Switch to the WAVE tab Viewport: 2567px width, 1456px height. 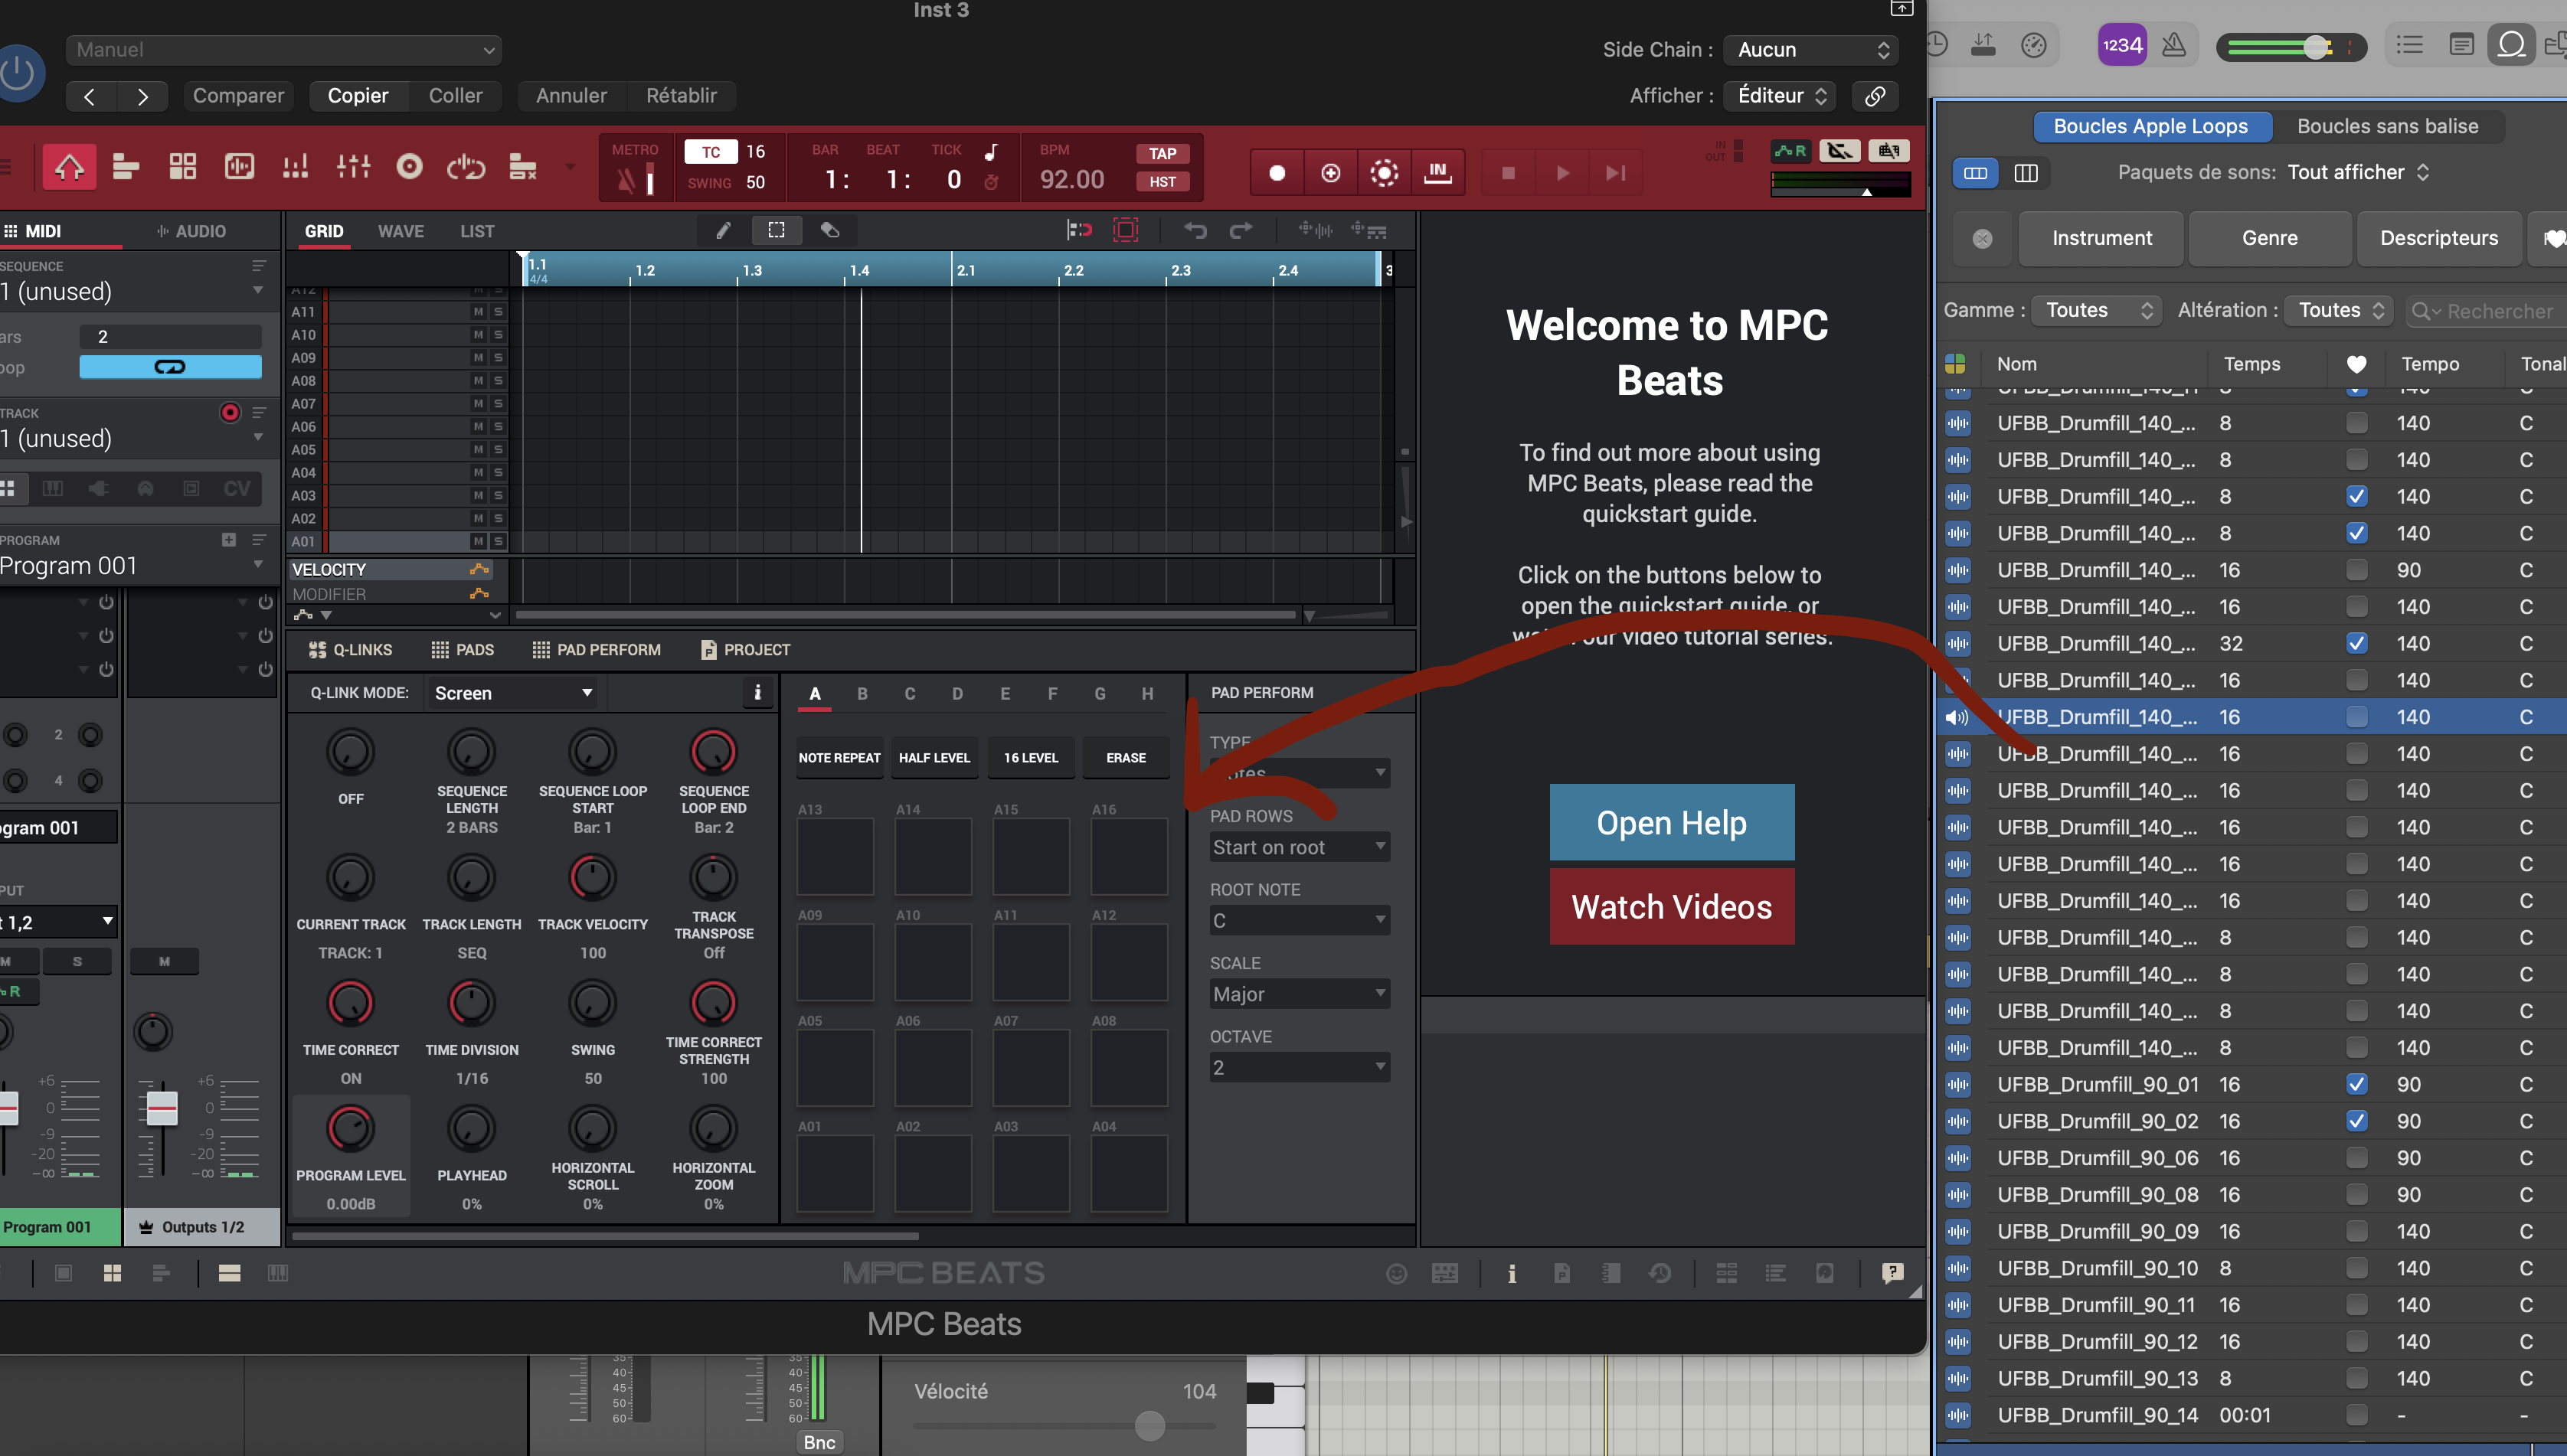pyautogui.click(x=401, y=231)
